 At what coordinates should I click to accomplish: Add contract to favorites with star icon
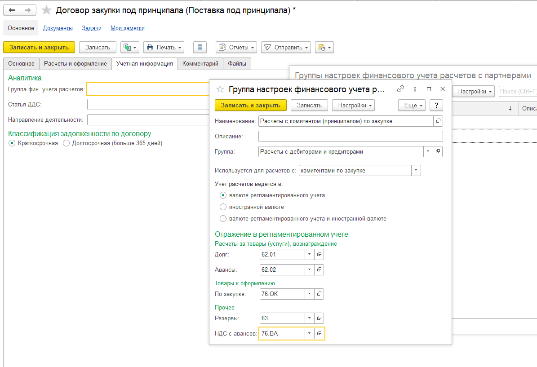pyautogui.click(x=46, y=10)
